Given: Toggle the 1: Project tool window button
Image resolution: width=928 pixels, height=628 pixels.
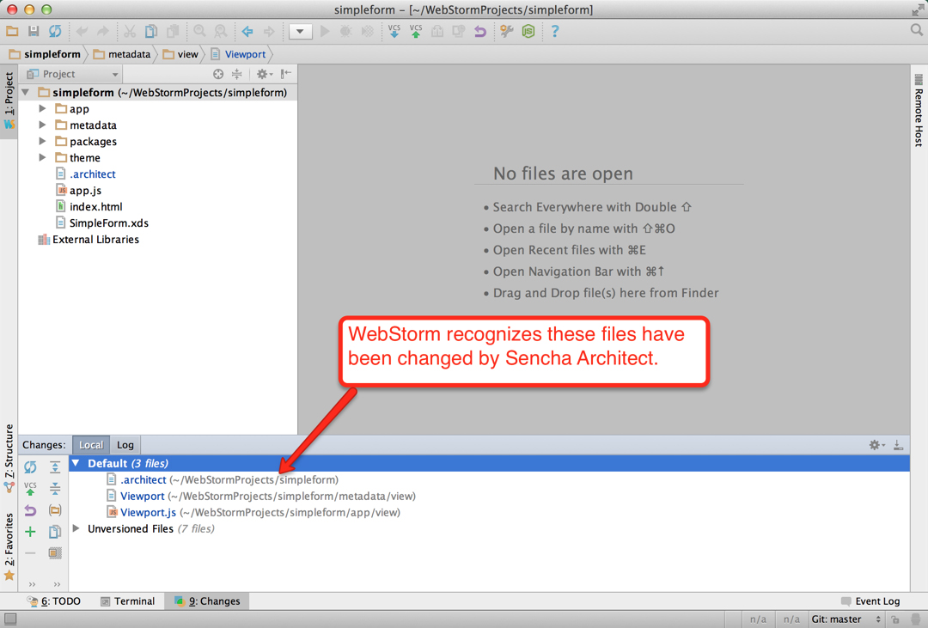Looking at the screenshot, I should click(x=9, y=101).
